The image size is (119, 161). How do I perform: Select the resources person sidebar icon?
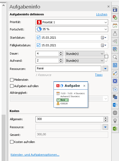115,33
